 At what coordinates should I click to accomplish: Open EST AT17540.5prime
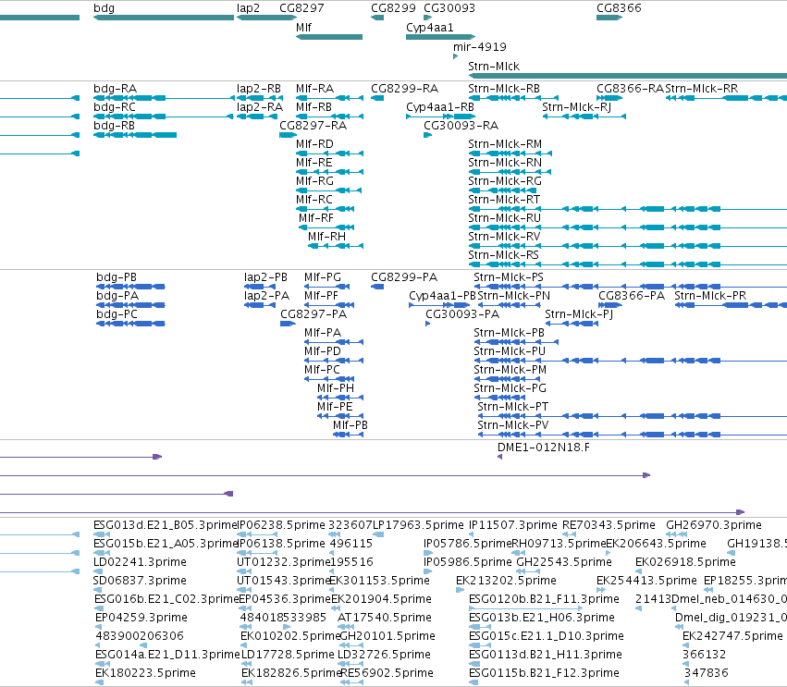[x=384, y=618]
